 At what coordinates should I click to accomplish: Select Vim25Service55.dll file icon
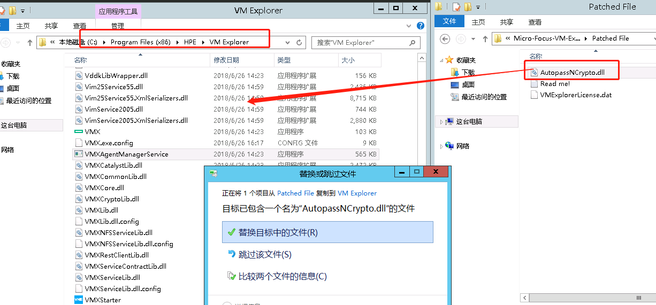click(x=79, y=87)
